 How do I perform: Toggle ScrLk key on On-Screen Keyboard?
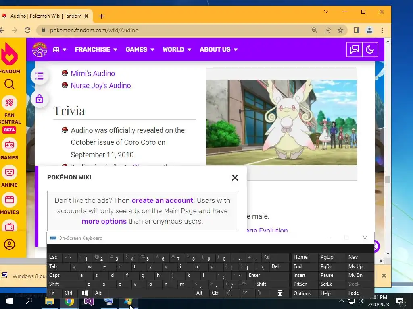click(x=332, y=284)
